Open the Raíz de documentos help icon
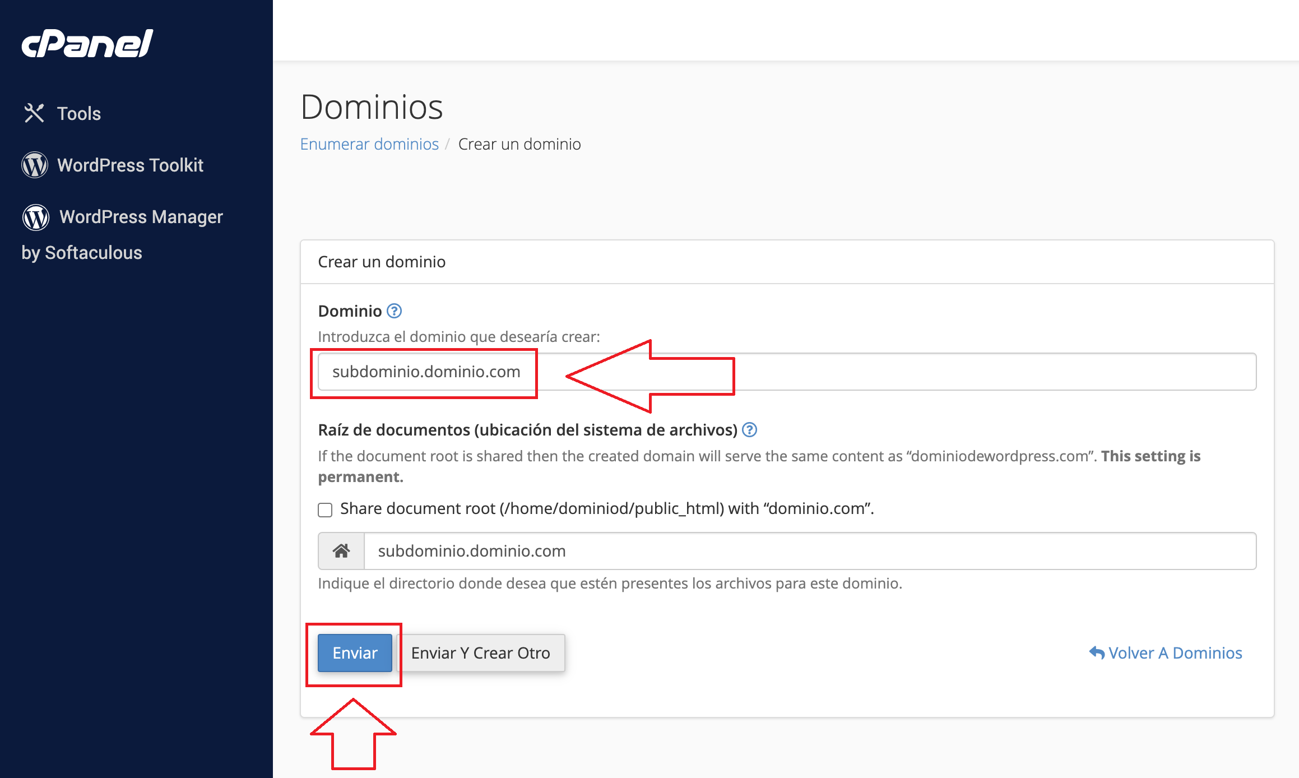Image resolution: width=1299 pixels, height=778 pixels. pos(749,430)
